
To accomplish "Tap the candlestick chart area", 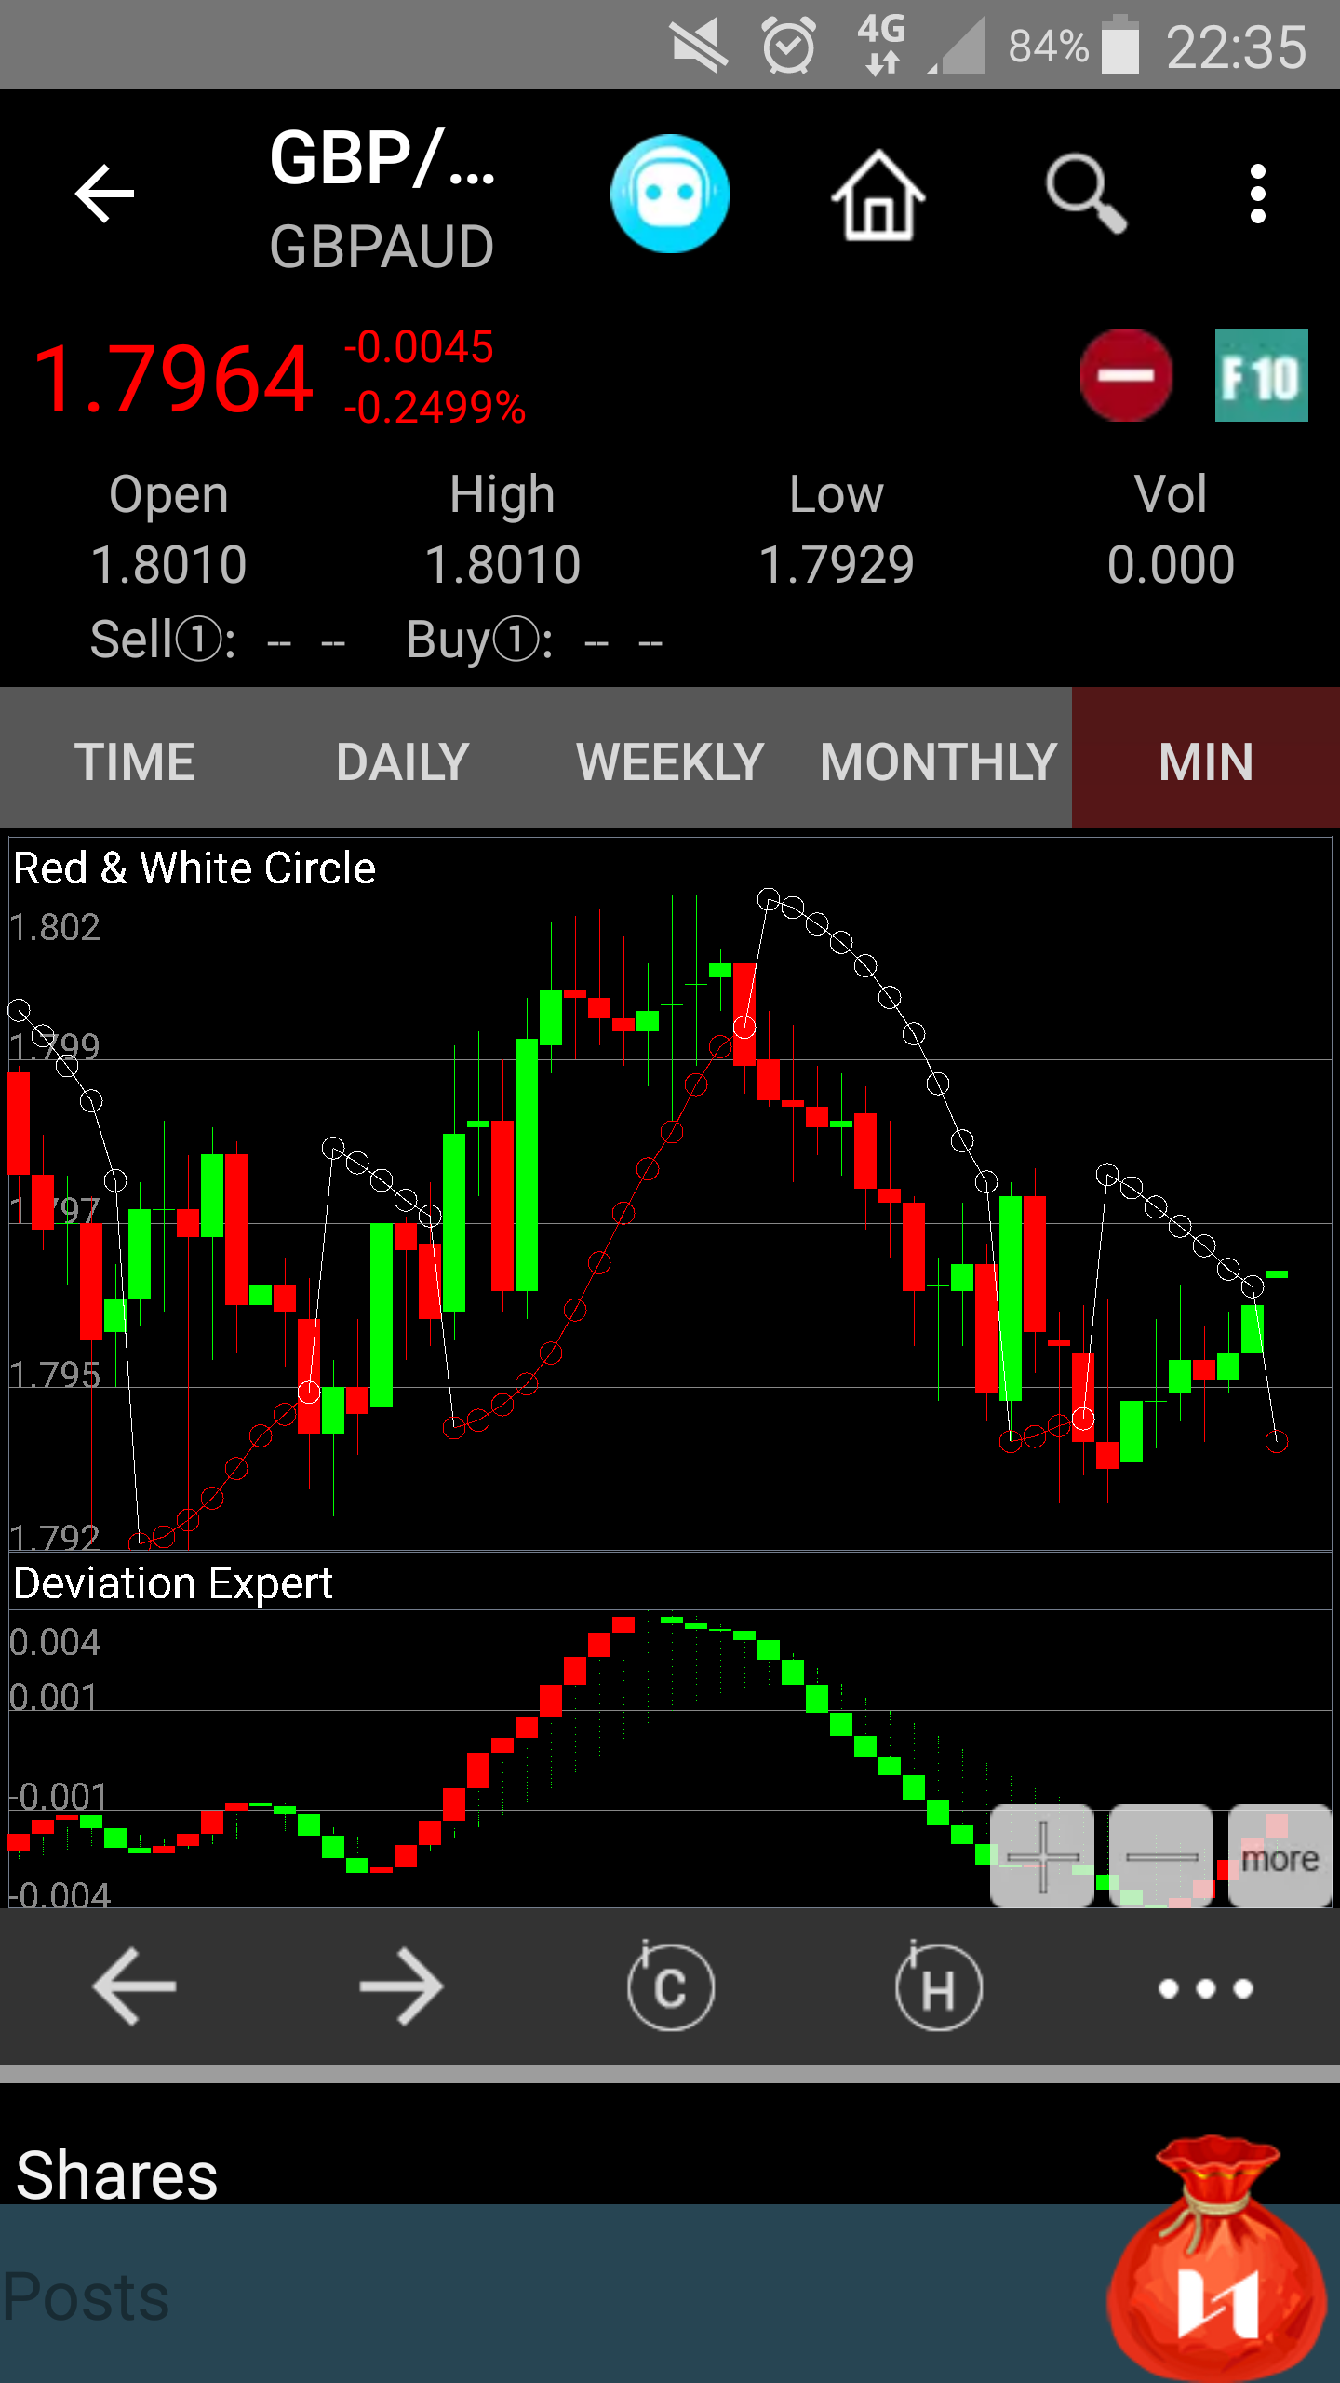I will click(670, 1221).
